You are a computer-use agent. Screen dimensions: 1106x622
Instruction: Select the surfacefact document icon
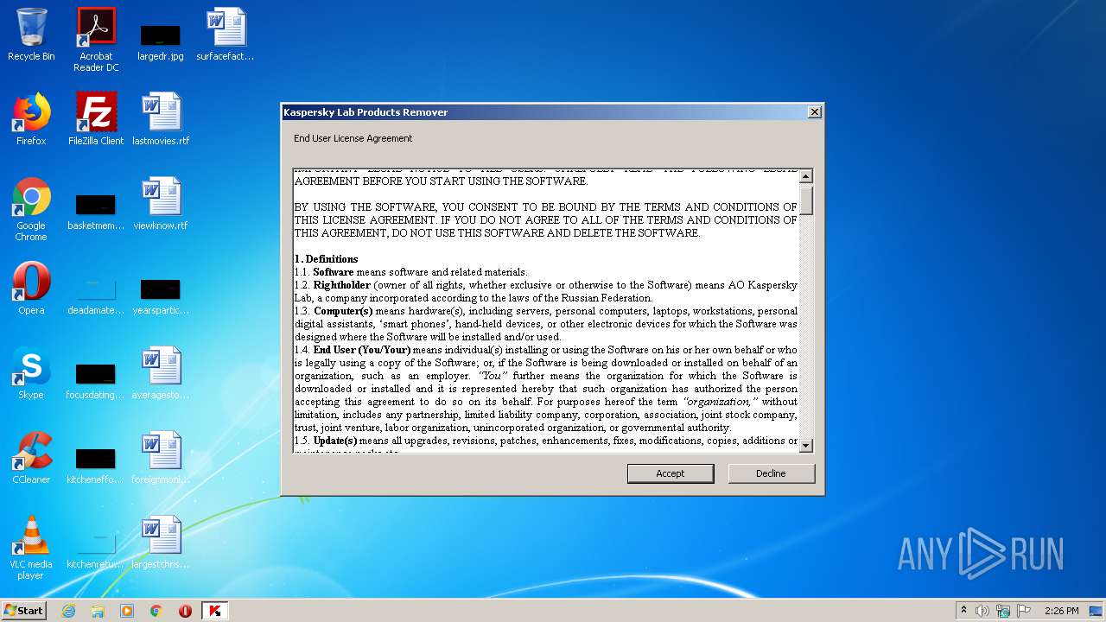(x=226, y=35)
